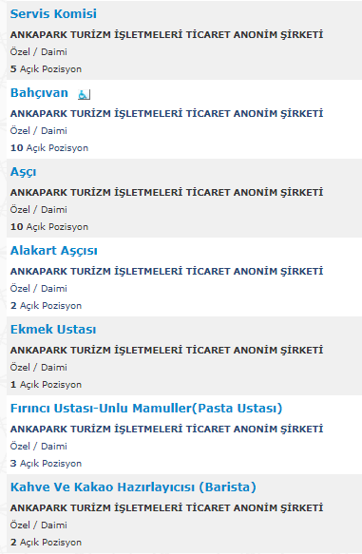Select the 5 Açık Pozisyon text
362x554 pixels.
[x=46, y=69]
